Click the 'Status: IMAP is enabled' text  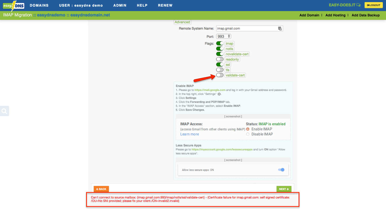(266, 124)
